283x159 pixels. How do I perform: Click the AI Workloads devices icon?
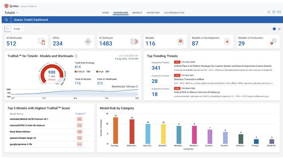(42, 41)
